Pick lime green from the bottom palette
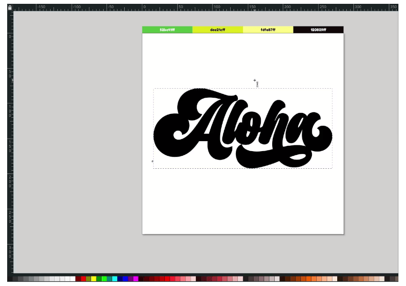 104,279
